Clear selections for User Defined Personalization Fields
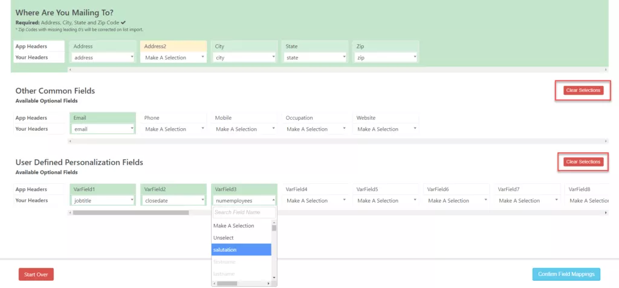619x288 pixels. (583, 162)
